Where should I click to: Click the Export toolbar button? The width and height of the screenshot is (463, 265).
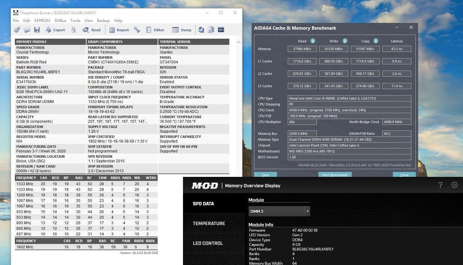pyautogui.click(x=55, y=30)
